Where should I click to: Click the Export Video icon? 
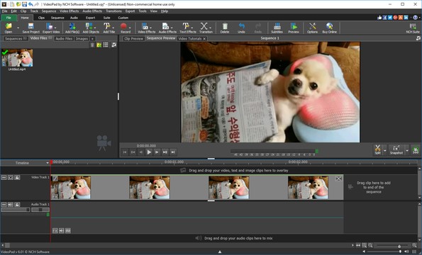pos(51,28)
